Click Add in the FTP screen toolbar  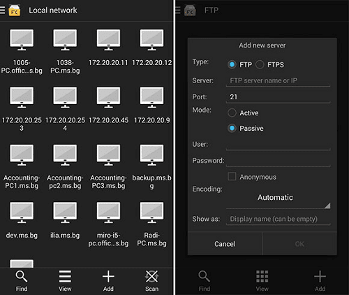(320, 281)
